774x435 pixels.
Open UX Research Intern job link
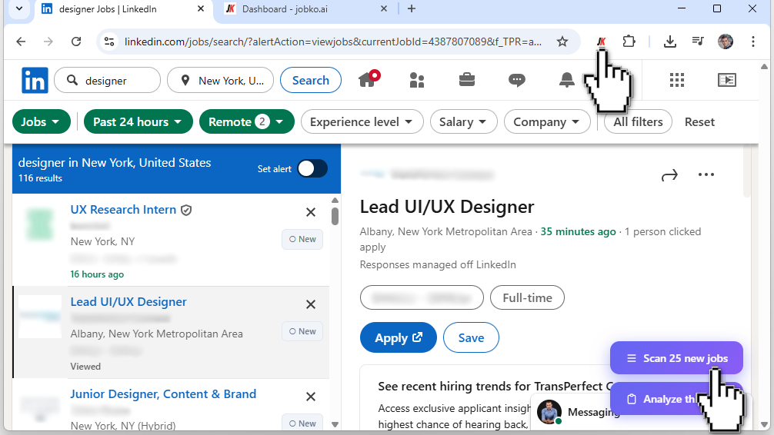[123, 210]
